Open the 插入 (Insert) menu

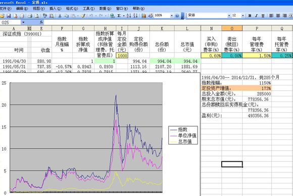[55, 9]
